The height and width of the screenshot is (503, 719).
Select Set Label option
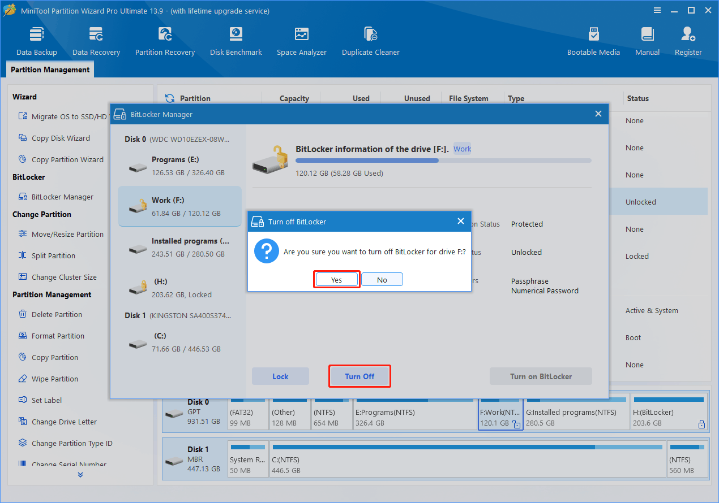click(x=40, y=400)
